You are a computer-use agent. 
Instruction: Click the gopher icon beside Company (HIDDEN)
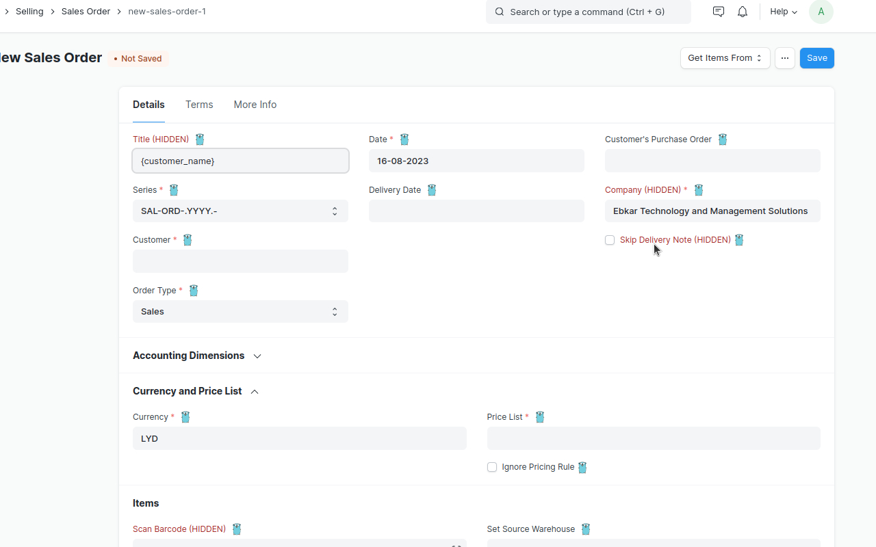[x=699, y=190]
